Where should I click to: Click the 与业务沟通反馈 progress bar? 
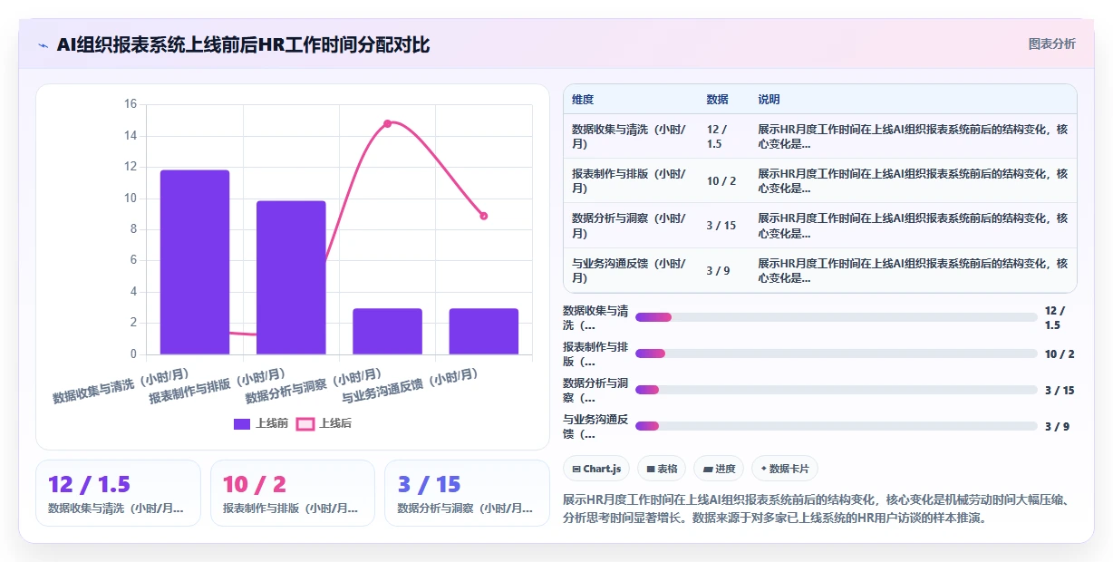tap(836, 426)
